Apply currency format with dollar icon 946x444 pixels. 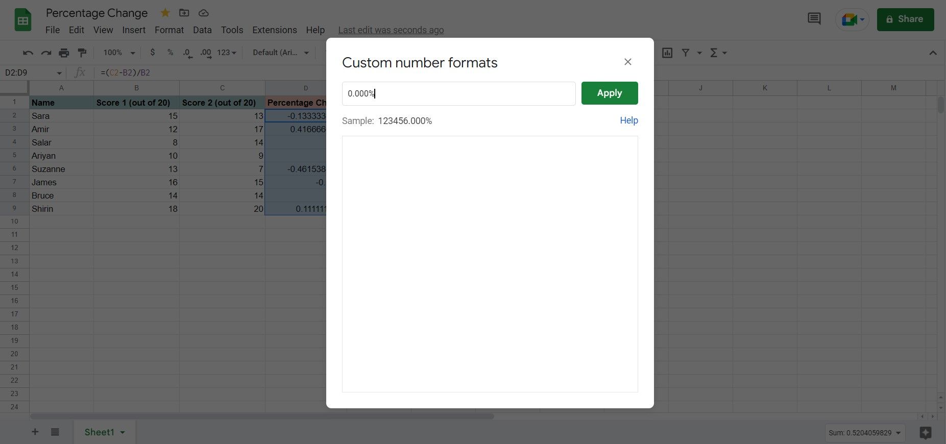152,53
